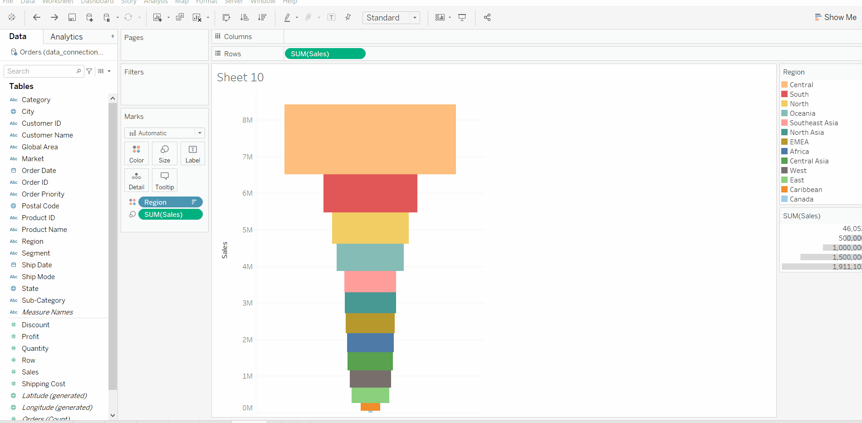This screenshot has width=862, height=423.
Task: Click the SUM(Sales) pill on Rows shelf
Action: click(325, 54)
